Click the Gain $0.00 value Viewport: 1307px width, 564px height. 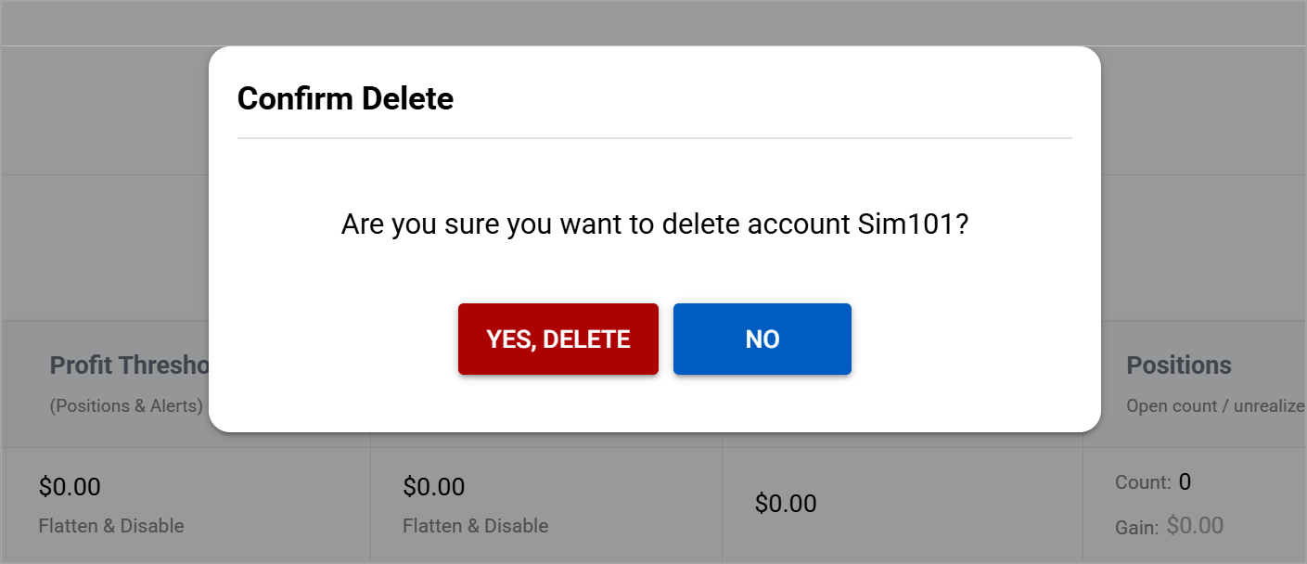point(1195,526)
